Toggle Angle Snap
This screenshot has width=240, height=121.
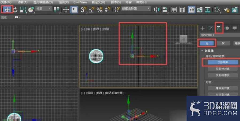(91, 10)
